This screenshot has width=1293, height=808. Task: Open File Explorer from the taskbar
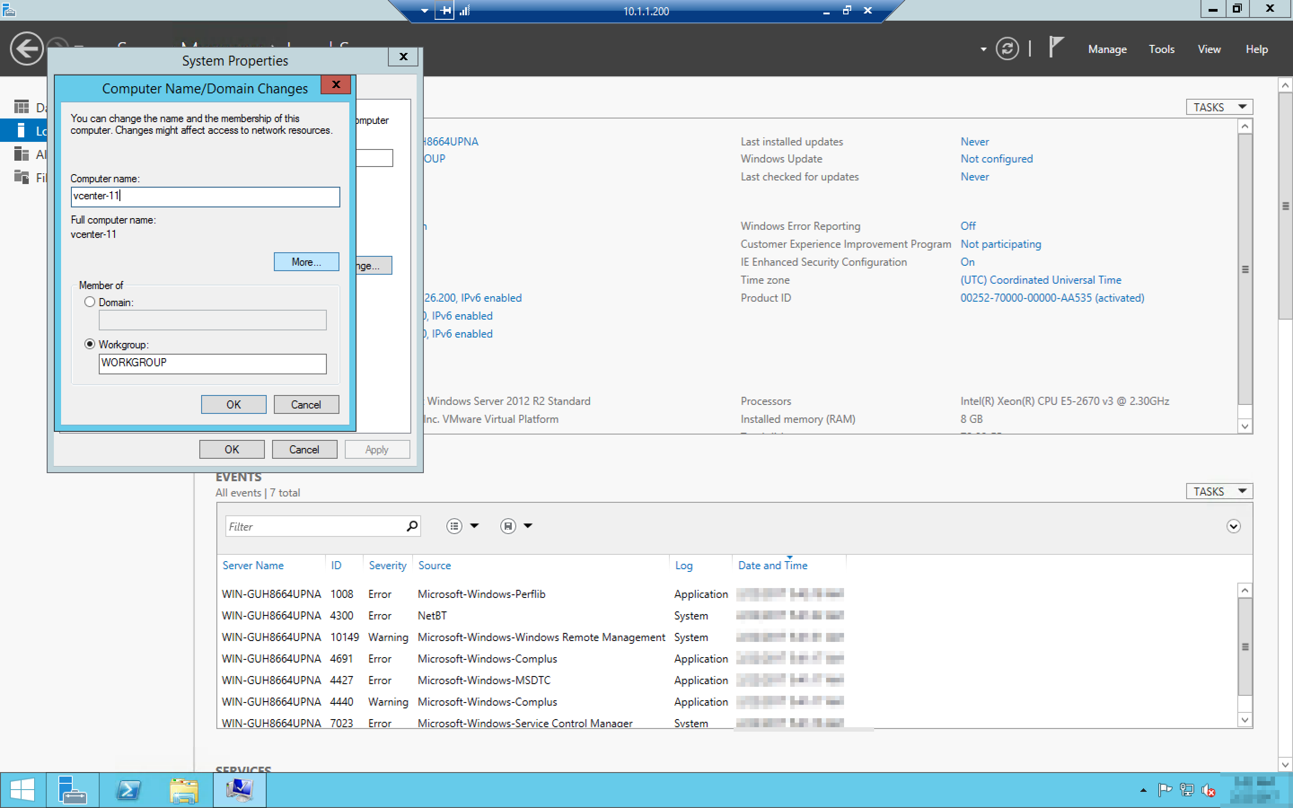click(184, 790)
